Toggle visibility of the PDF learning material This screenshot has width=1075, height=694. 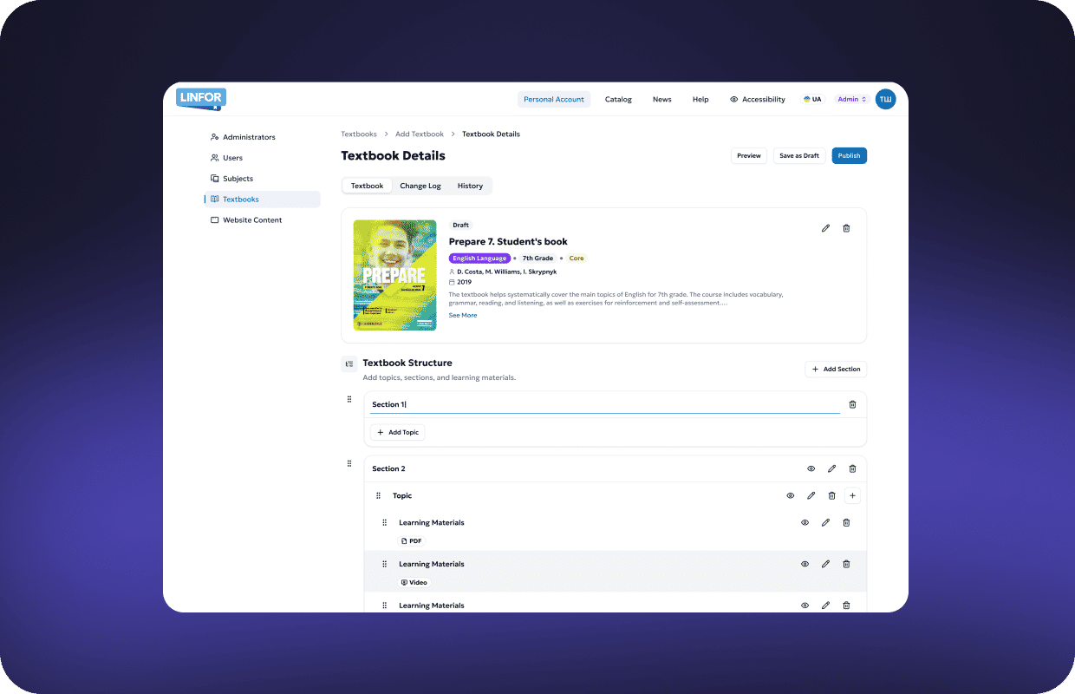point(805,523)
